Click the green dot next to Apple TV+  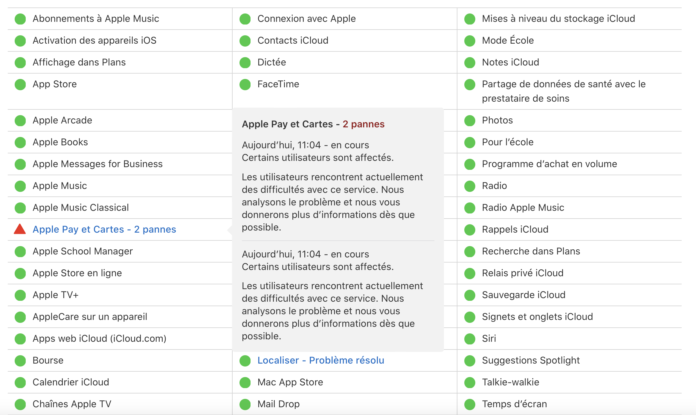[20, 295]
